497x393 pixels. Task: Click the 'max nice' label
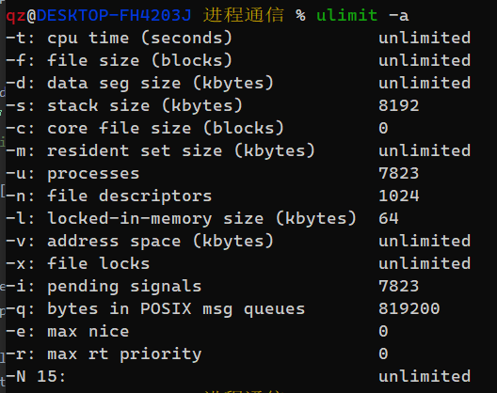(x=88, y=332)
